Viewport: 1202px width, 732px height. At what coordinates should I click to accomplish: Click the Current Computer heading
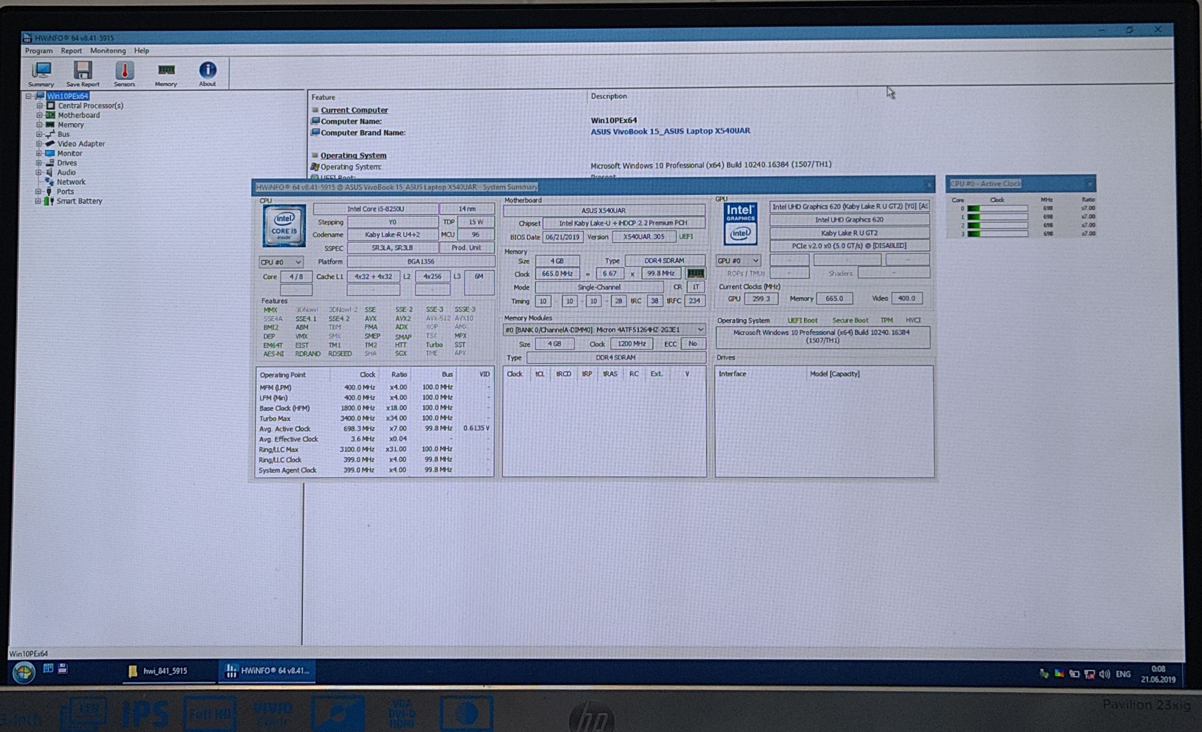(354, 110)
